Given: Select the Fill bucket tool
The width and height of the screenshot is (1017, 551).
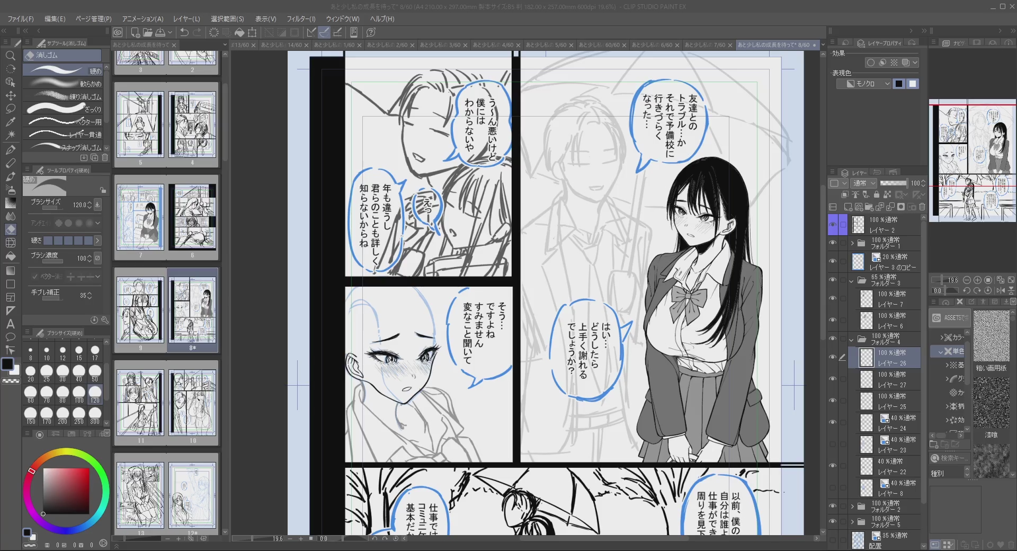Looking at the screenshot, I should (x=10, y=256).
